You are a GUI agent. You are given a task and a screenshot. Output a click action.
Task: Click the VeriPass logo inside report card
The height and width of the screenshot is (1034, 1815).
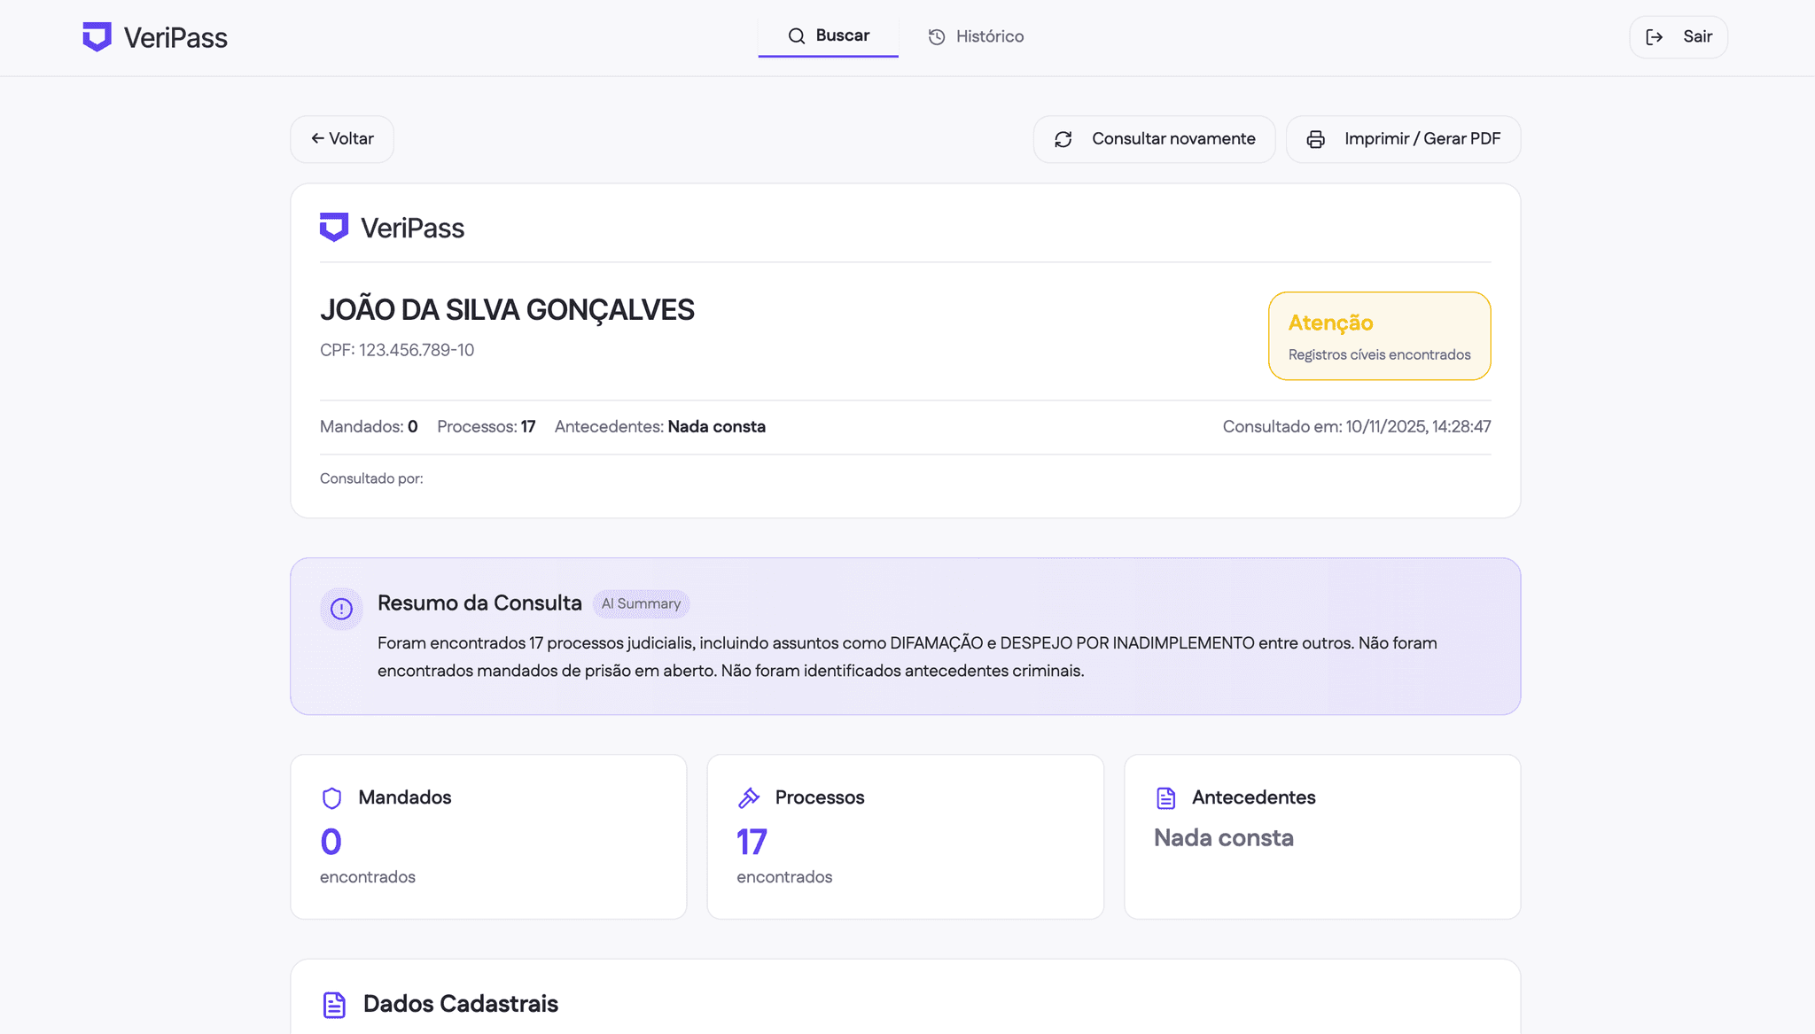pos(334,228)
